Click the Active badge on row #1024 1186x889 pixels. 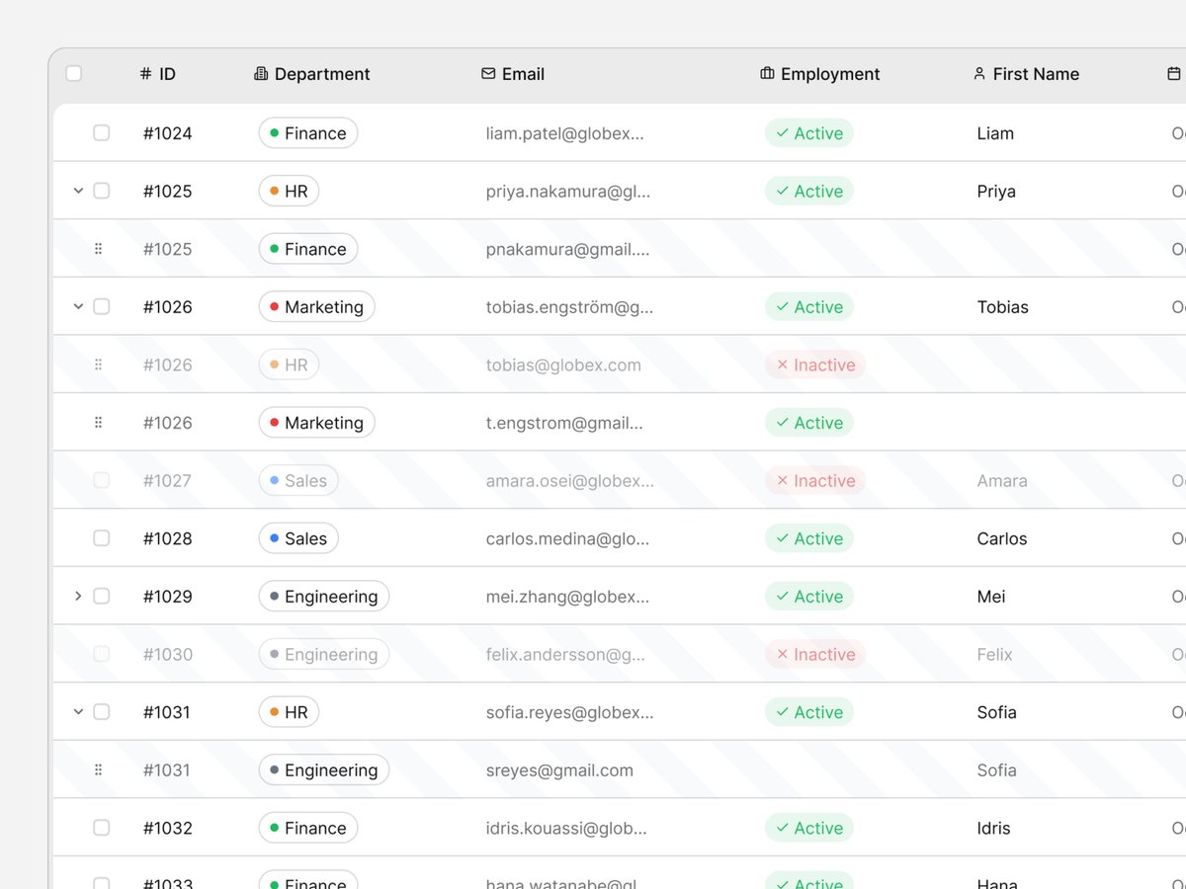[x=808, y=132]
